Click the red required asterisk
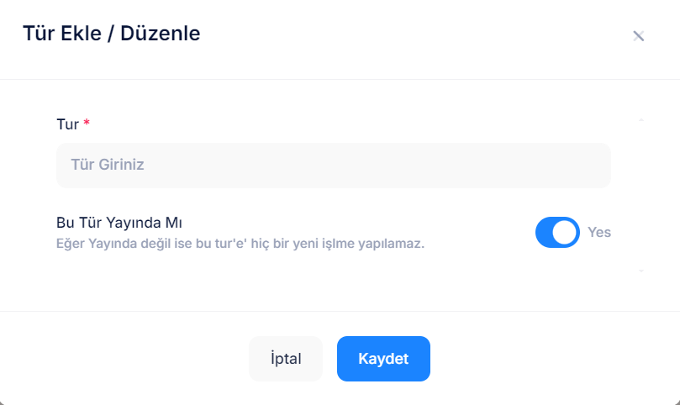 click(87, 124)
